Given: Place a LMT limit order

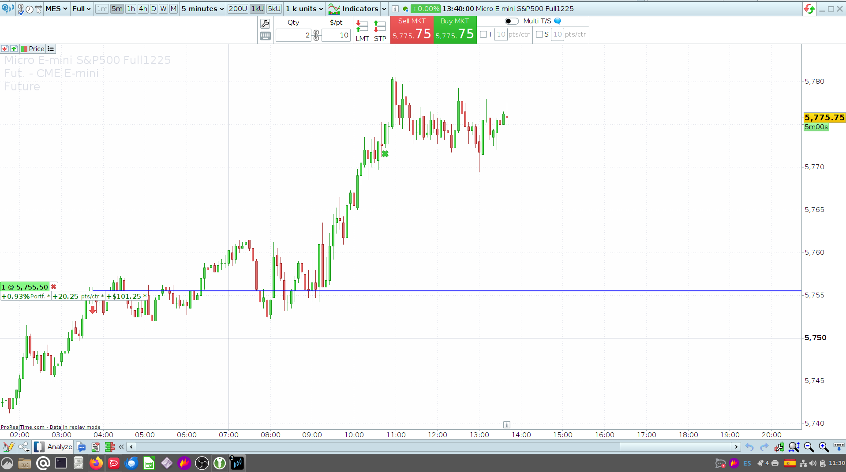Looking at the screenshot, I should pyautogui.click(x=362, y=31).
